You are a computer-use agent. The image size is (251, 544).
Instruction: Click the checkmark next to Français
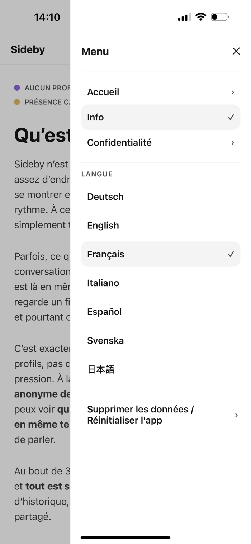tap(231, 254)
